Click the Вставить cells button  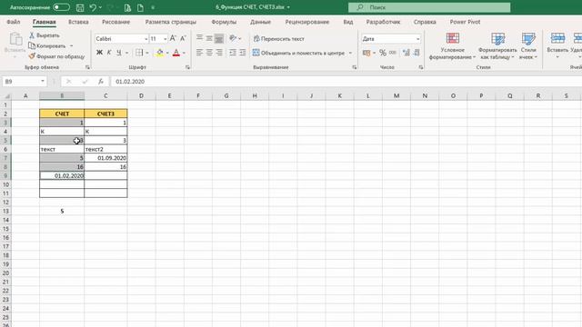click(557, 46)
